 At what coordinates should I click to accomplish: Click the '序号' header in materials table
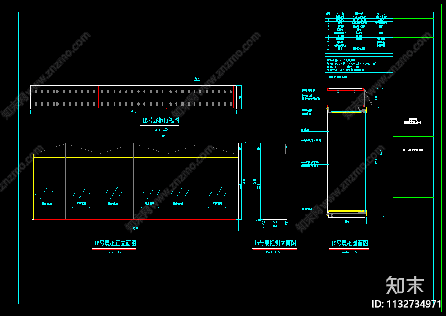tap(328, 14)
